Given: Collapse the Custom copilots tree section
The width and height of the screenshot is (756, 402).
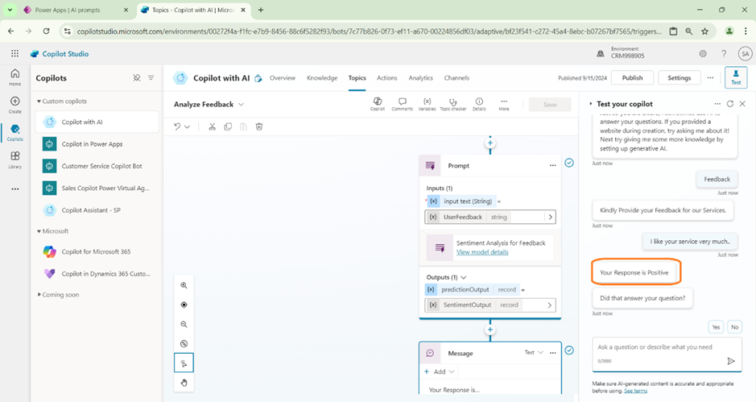Looking at the screenshot, I should pos(39,102).
